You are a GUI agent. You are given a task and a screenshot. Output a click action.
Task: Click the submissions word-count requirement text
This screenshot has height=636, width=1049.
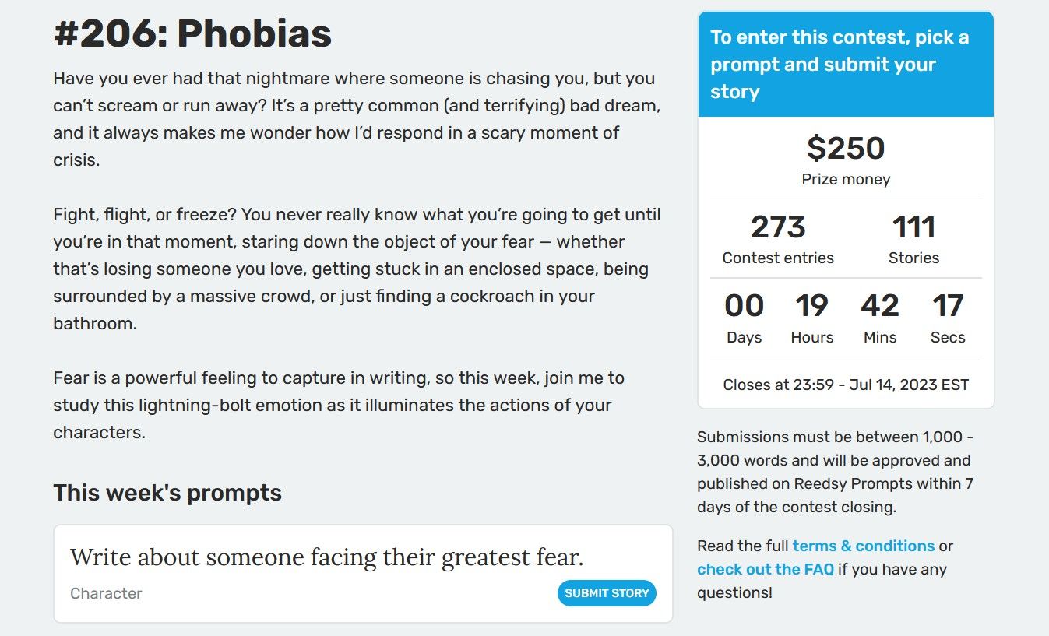tap(835, 472)
